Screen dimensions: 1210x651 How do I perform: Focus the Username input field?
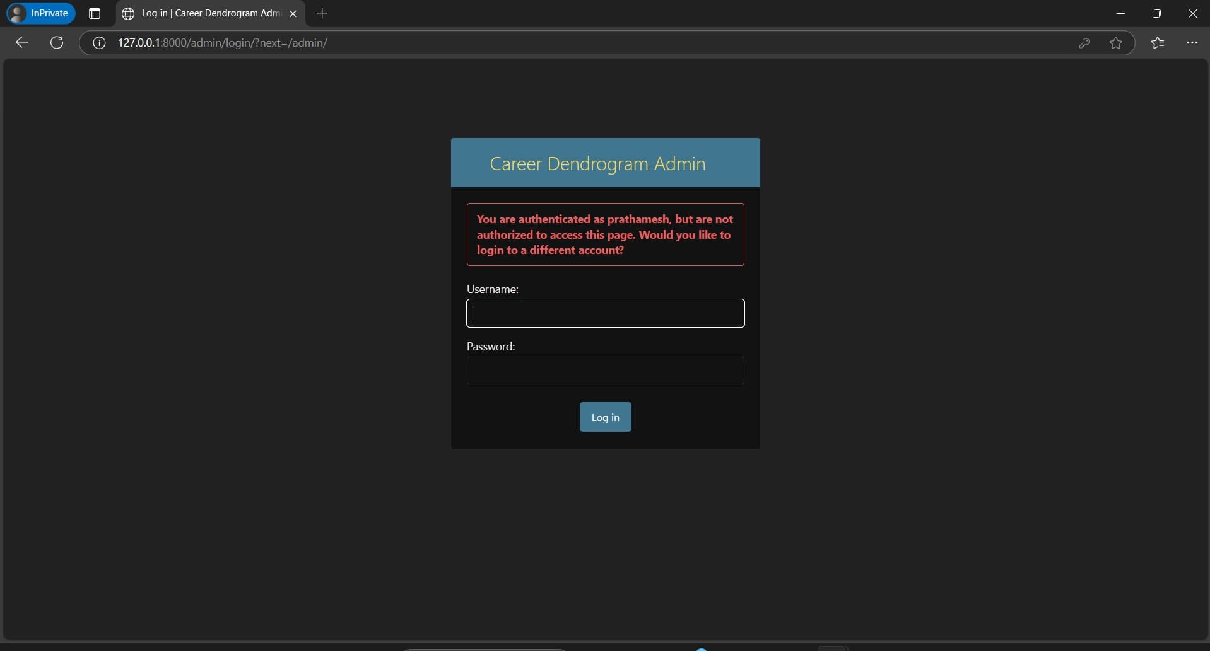606,313
